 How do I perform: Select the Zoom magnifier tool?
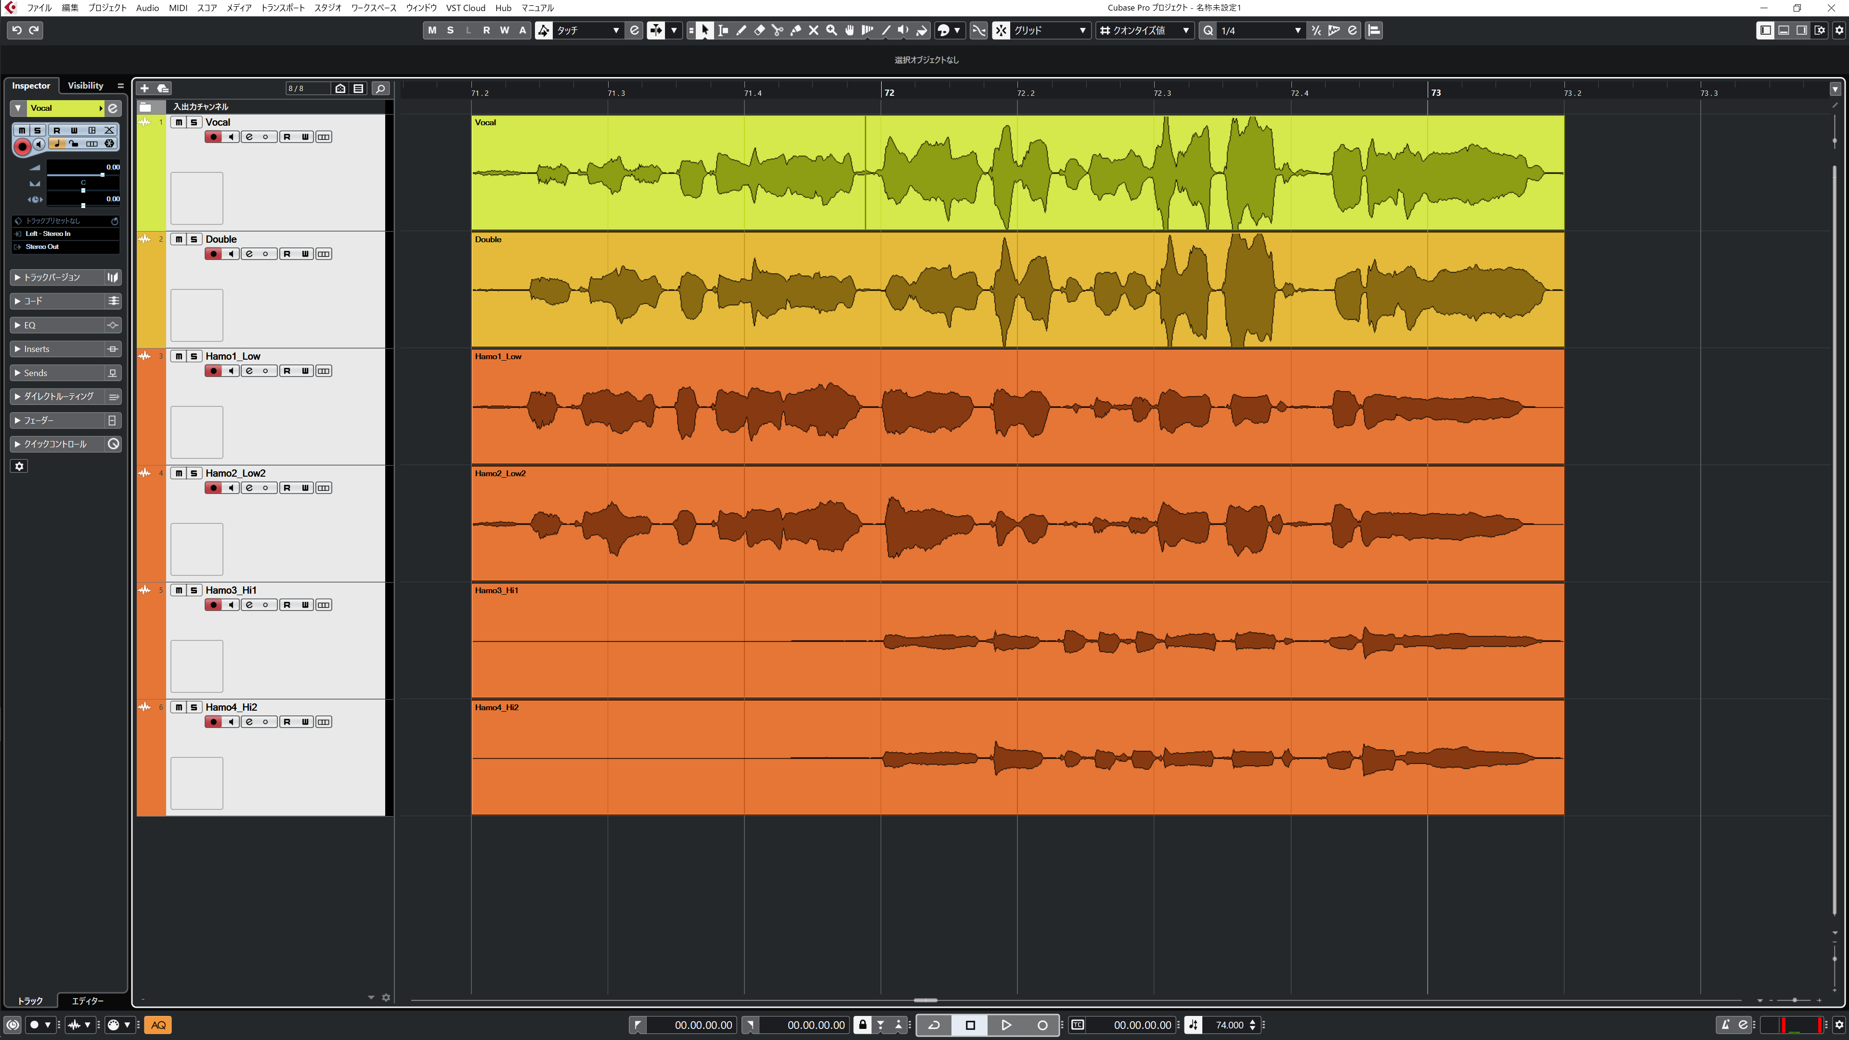(x=831, y=30)
